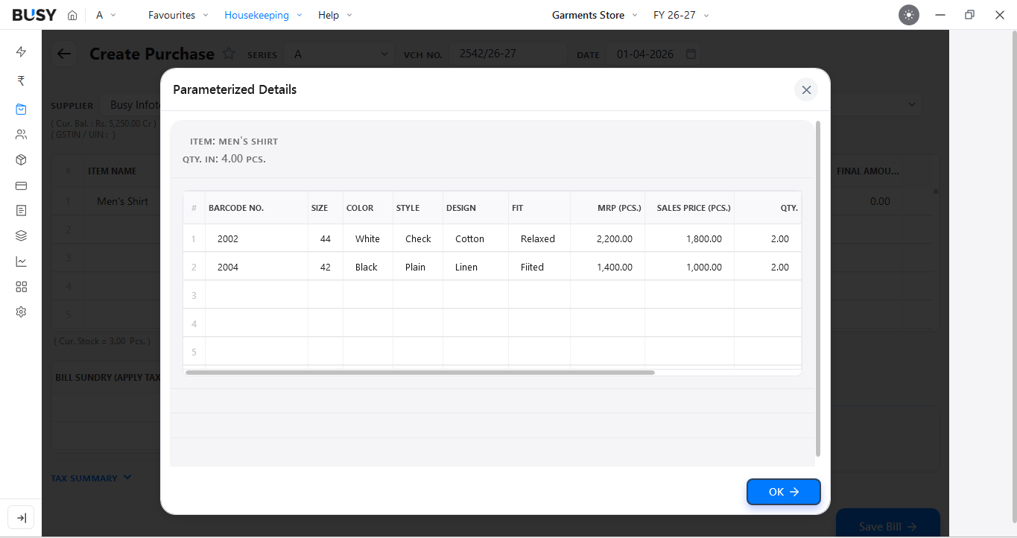This screenshot has height=538, width=1017.
Task: Click the BUSY logo
Action: [34, 15]
